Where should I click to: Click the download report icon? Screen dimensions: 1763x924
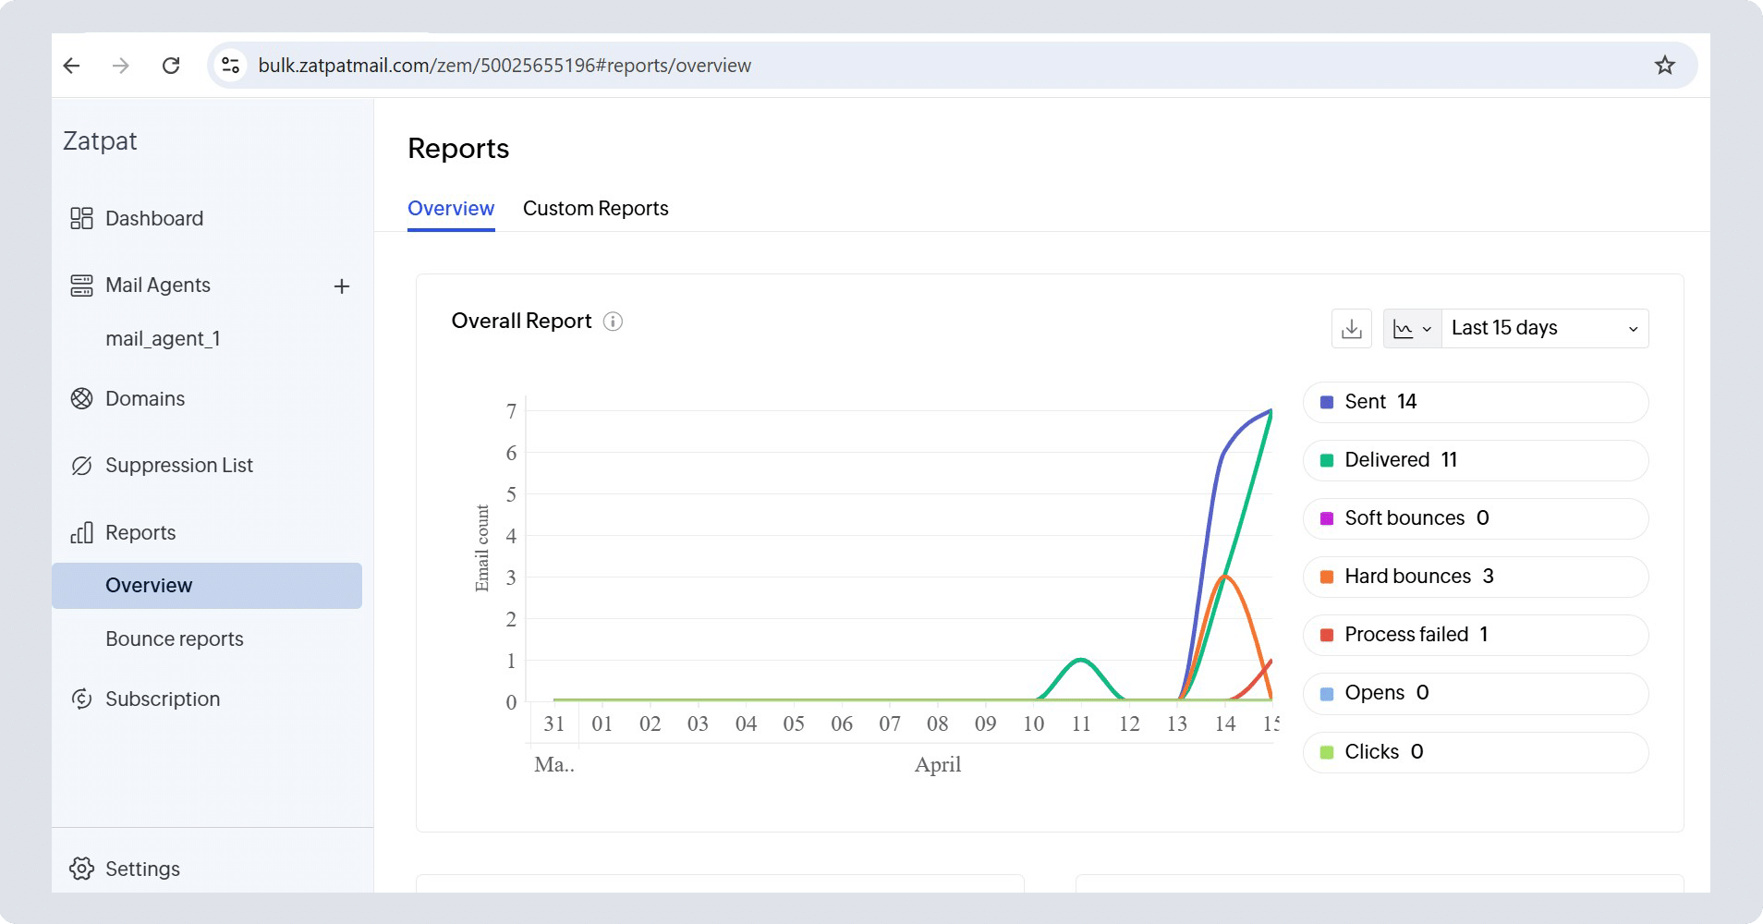click(x=1351, y=329)
